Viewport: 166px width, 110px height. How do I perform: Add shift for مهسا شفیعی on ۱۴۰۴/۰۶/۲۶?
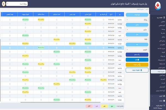[x=10, y=80]
